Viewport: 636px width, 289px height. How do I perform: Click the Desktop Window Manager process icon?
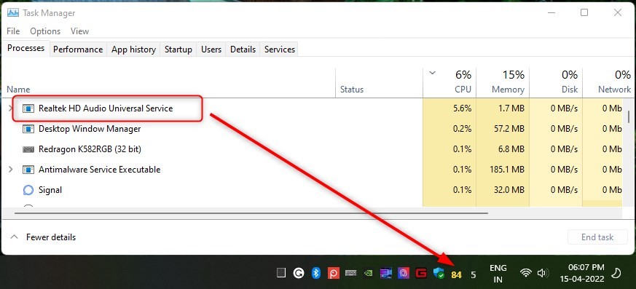[28, 129]
